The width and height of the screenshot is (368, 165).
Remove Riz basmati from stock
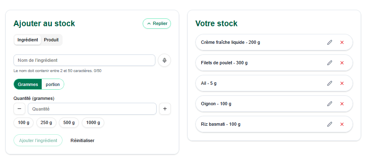coord(342,124)
